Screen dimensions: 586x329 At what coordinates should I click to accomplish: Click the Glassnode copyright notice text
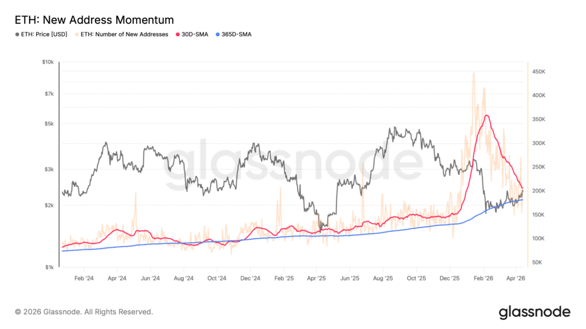pos(84,312)
